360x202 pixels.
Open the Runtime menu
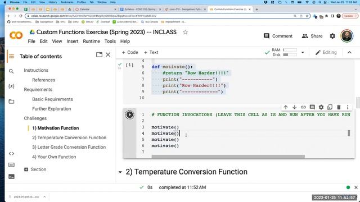point(91,41)
